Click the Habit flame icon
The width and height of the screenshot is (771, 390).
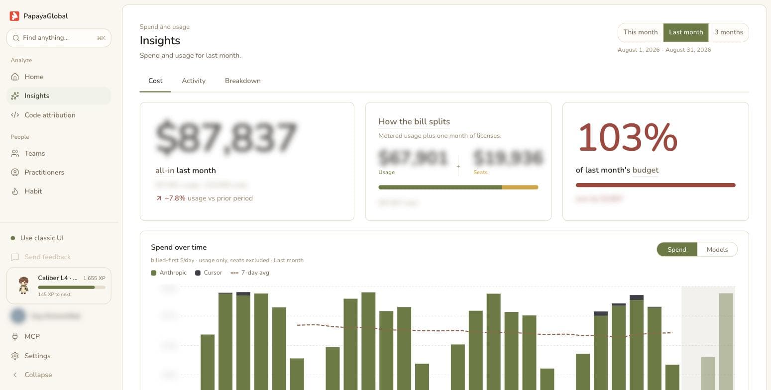tap(15, 191)
